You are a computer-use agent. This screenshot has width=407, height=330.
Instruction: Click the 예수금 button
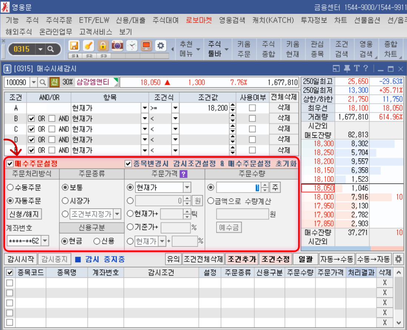tap(229, 227)
